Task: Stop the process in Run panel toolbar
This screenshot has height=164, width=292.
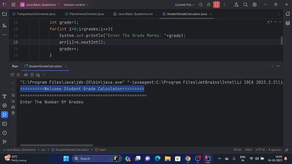Action: [18, 75]
